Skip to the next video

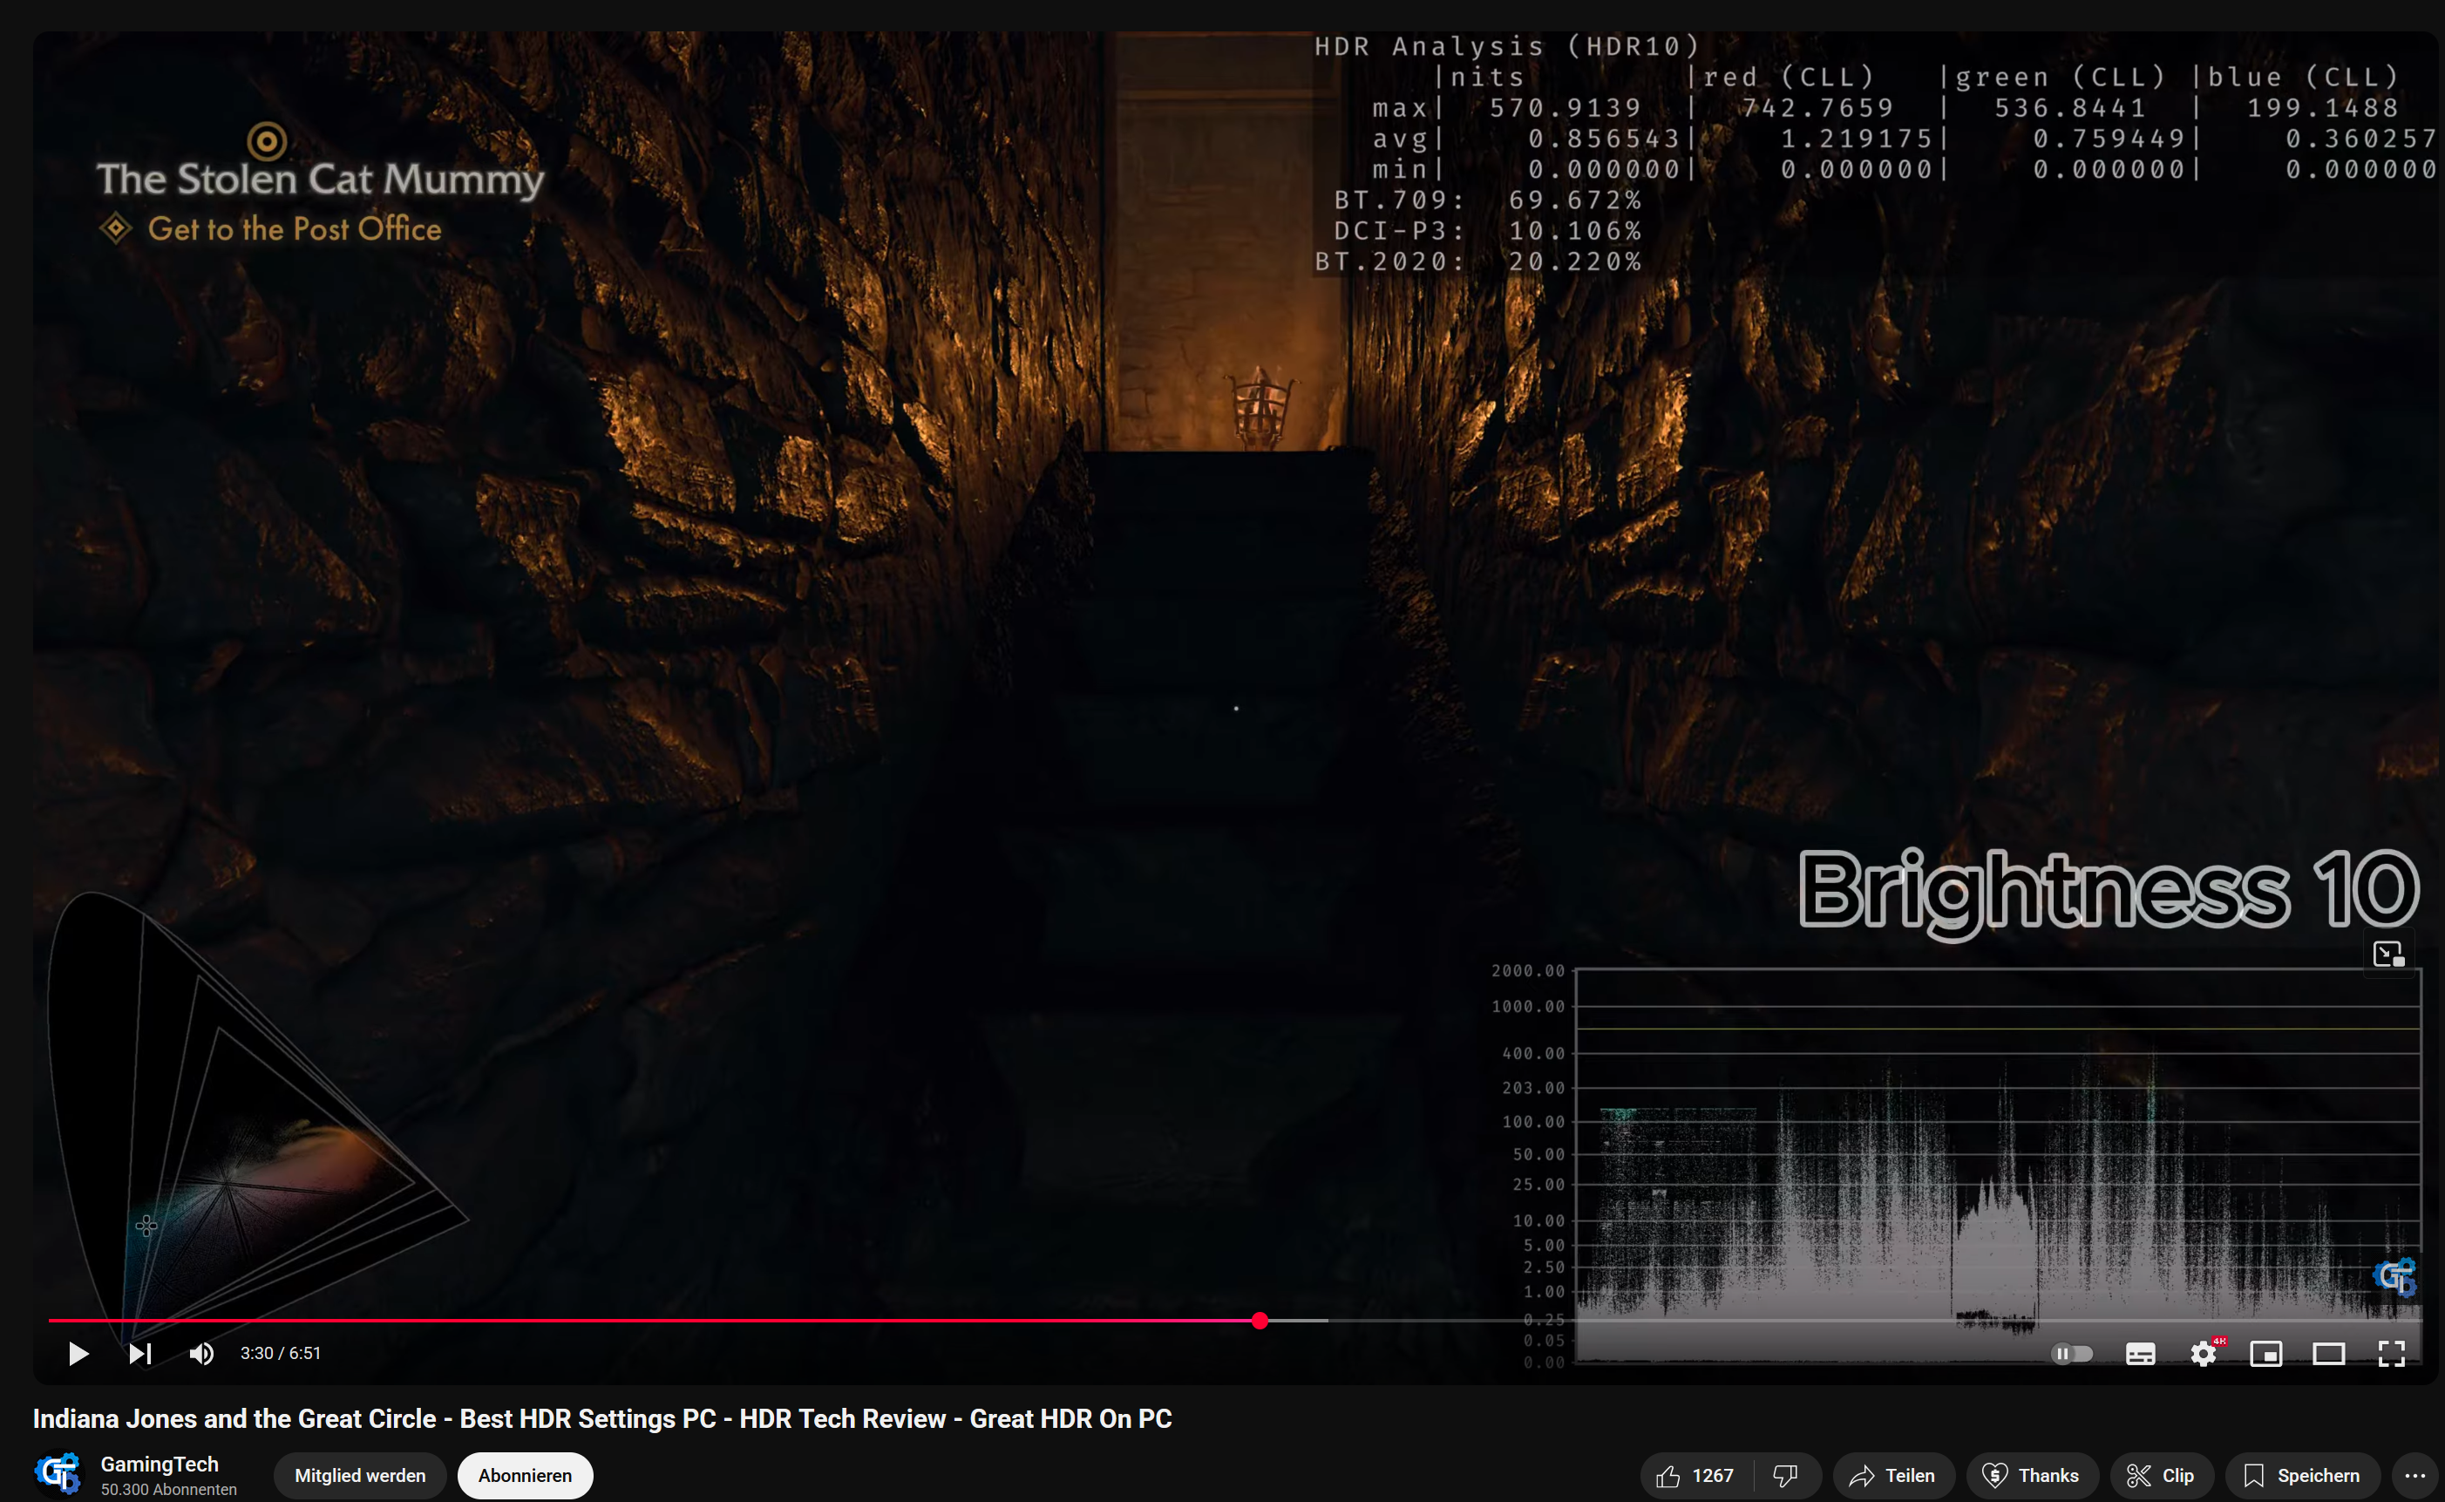click(x=139, y=1352)
